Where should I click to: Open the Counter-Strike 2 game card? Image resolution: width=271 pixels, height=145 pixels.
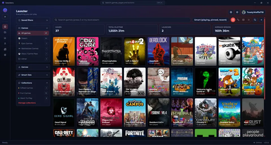click(x=64, y=51)
